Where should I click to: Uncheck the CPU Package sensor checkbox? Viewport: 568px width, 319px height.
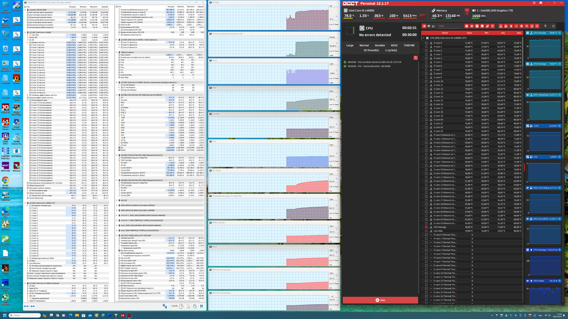click(x=426, y=227)
